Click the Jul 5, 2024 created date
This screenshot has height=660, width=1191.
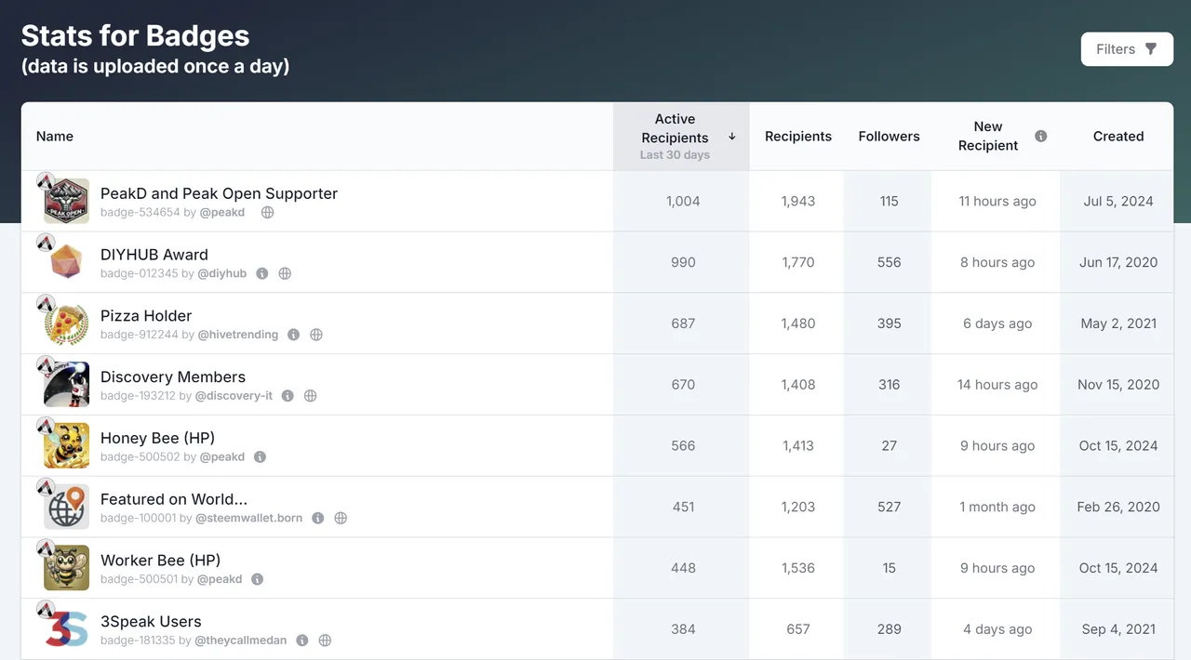coord(1118,202)
